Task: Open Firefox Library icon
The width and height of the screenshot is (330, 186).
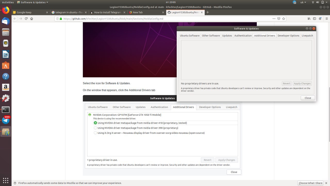Action: pos(309,19)
